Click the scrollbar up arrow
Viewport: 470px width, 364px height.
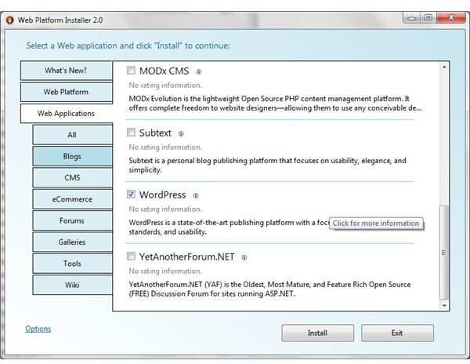coord(444,67)
